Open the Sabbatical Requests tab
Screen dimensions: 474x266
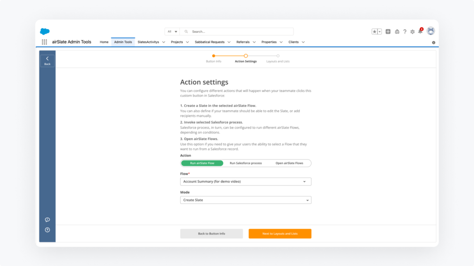210,42
